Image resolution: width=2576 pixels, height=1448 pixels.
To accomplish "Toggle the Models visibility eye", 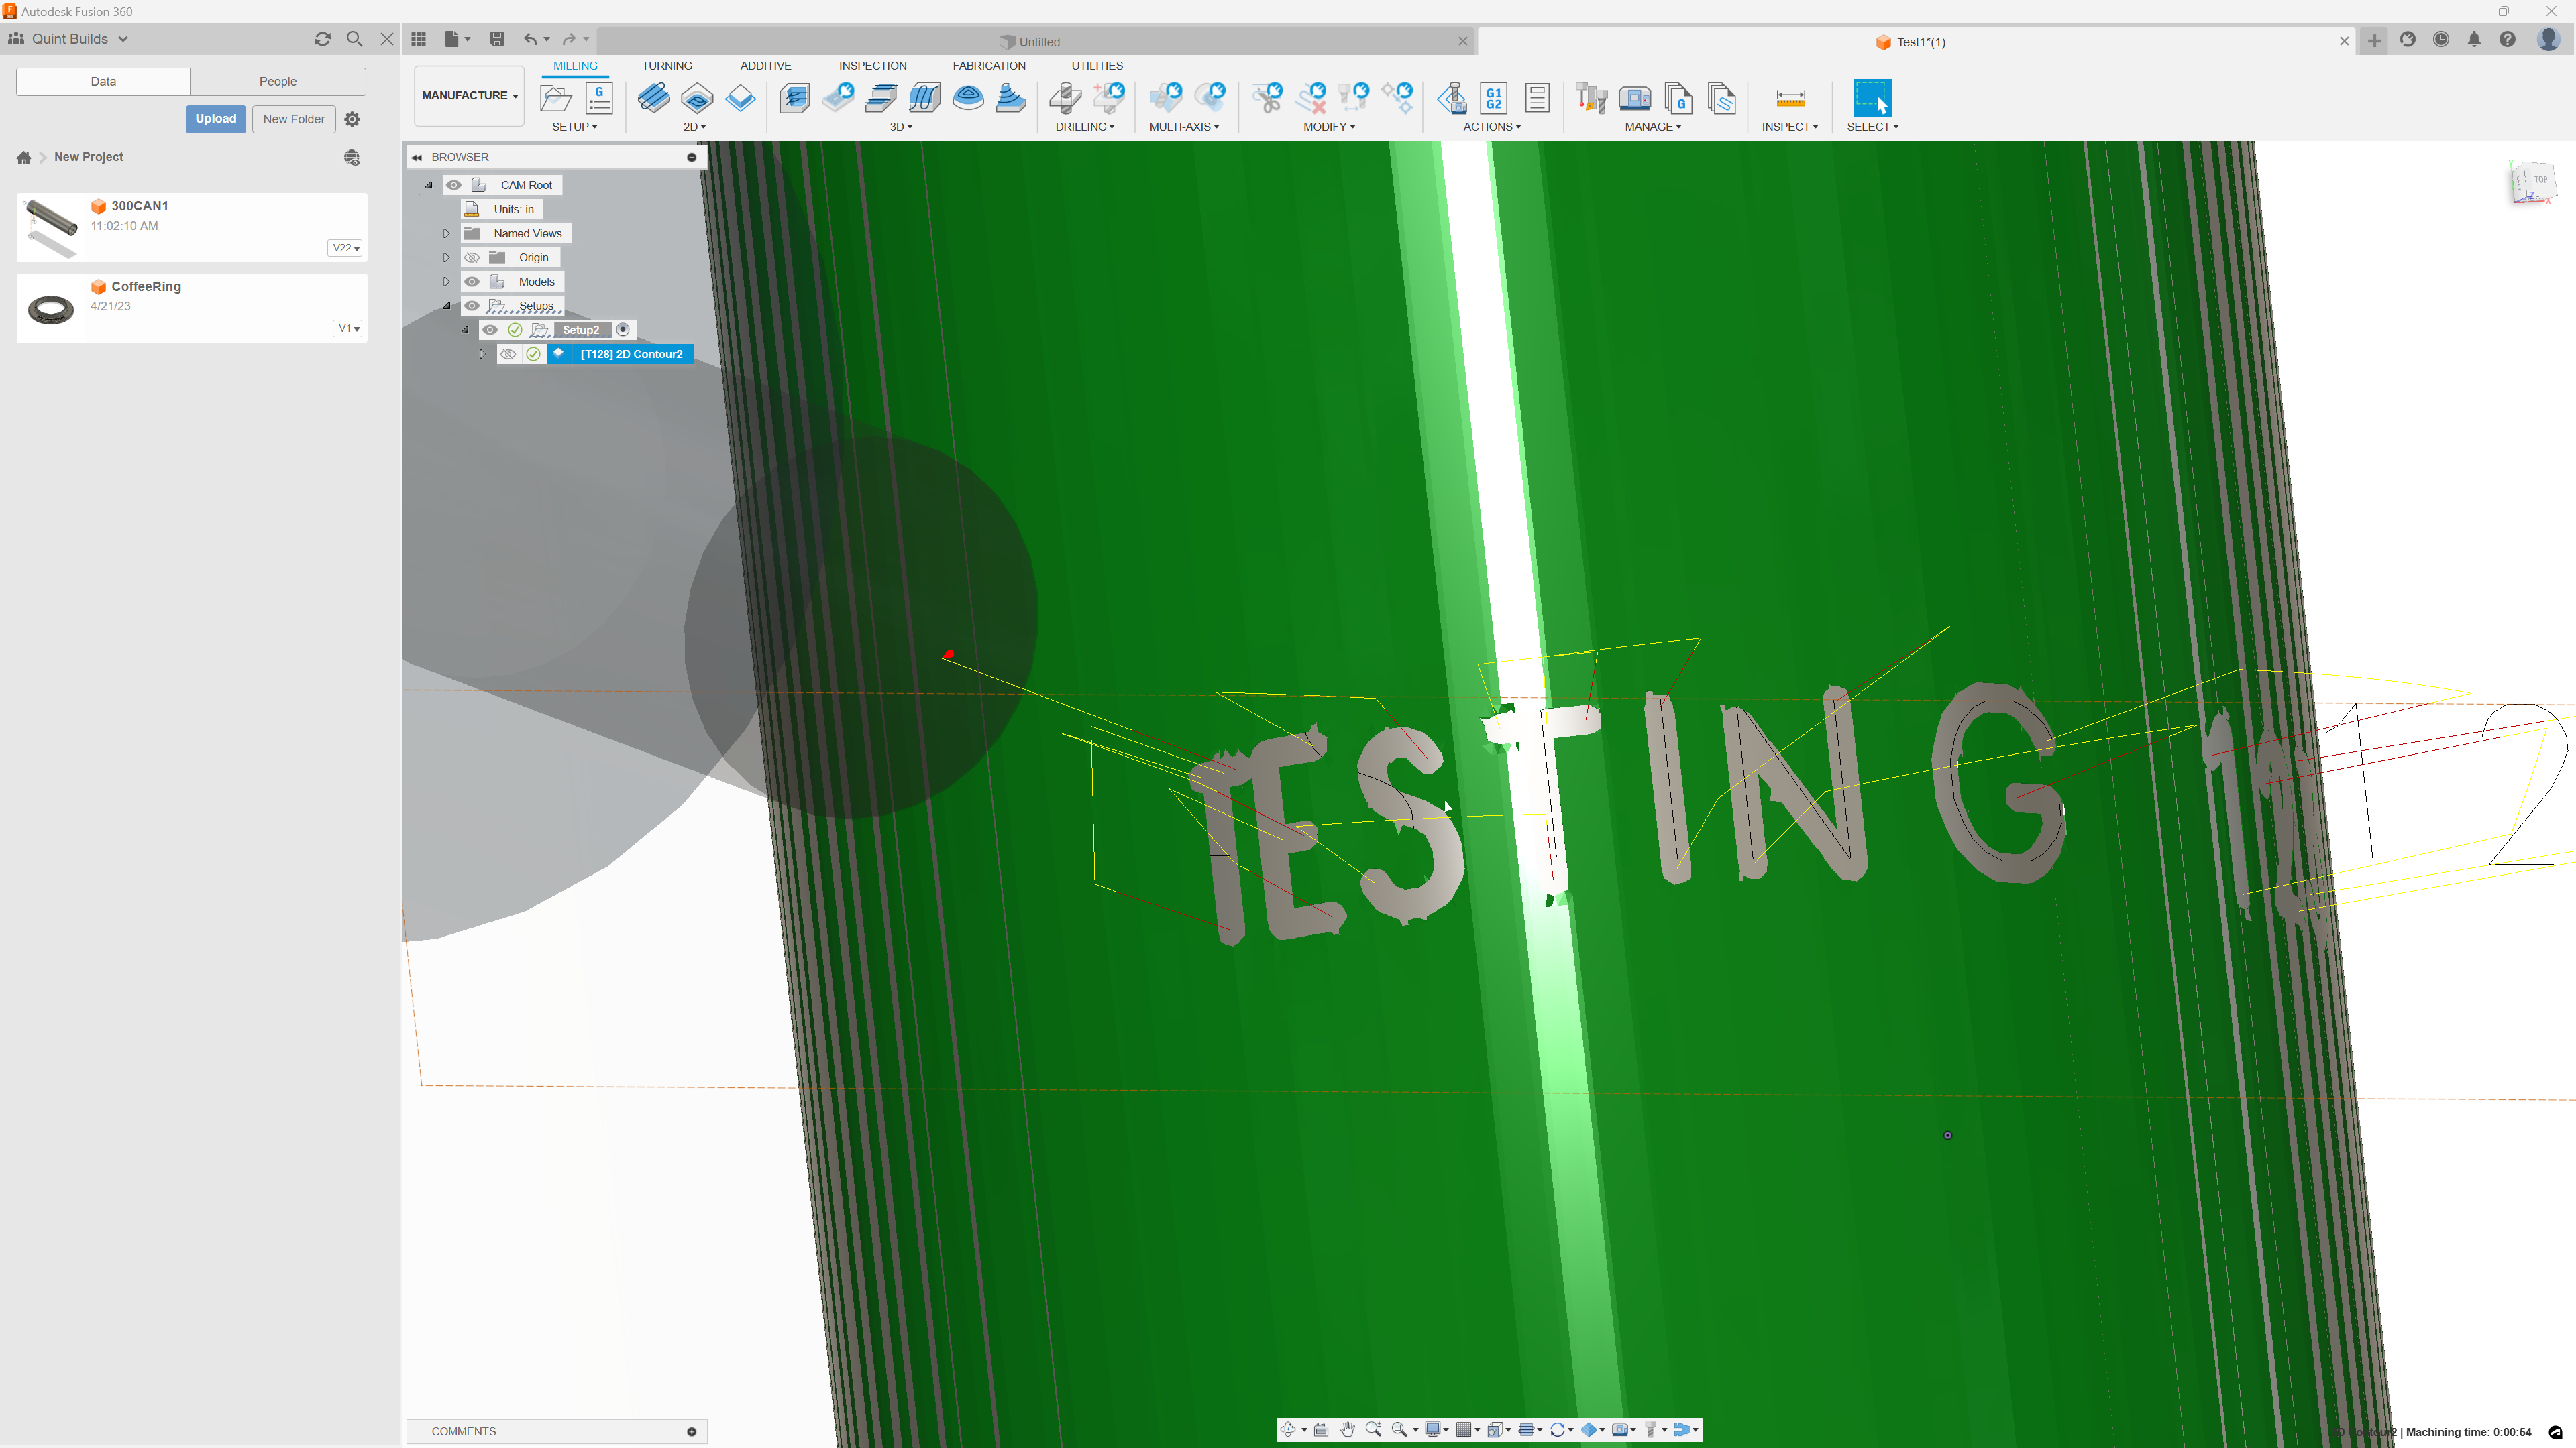I will click(471, 281).
